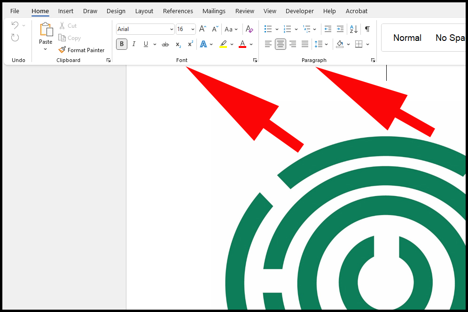The width and height of the screenshot is (468, 312).
Task: Justify the text
Action: [x=305, y=44]
